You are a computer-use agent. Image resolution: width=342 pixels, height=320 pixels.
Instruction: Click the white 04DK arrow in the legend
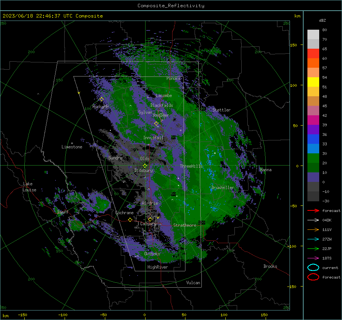click(313, 220)
